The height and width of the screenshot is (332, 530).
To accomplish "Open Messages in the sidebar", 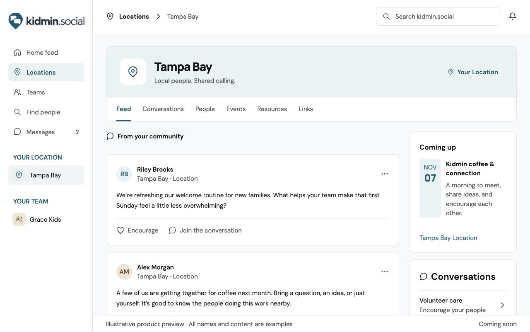I will pos(46,132).
